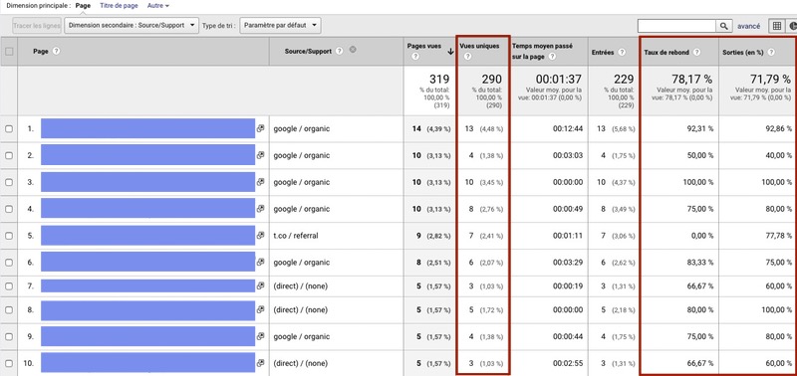Tick the checkbox for row 3
This screenshot has height=376, width=797.
coord(9,182)
